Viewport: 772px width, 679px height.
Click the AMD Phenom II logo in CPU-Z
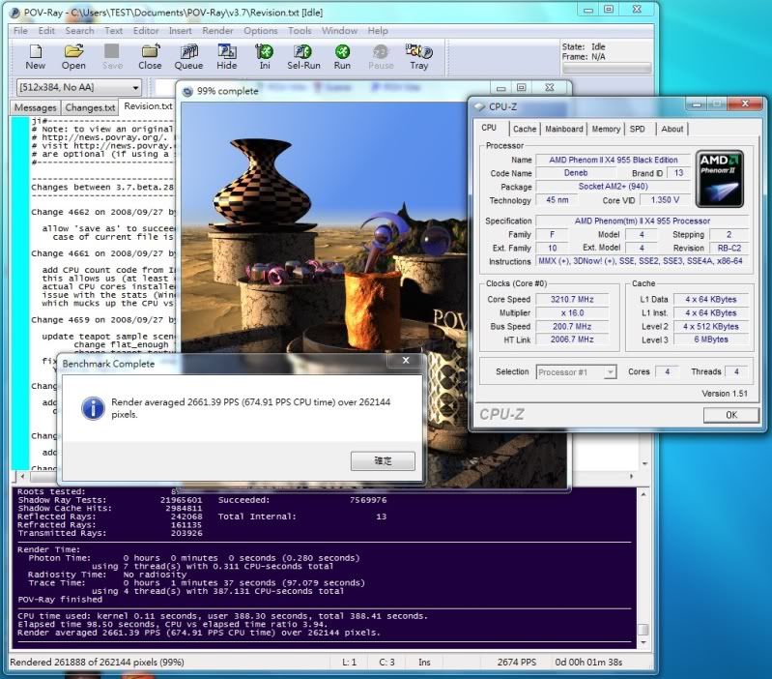point(719,179)
